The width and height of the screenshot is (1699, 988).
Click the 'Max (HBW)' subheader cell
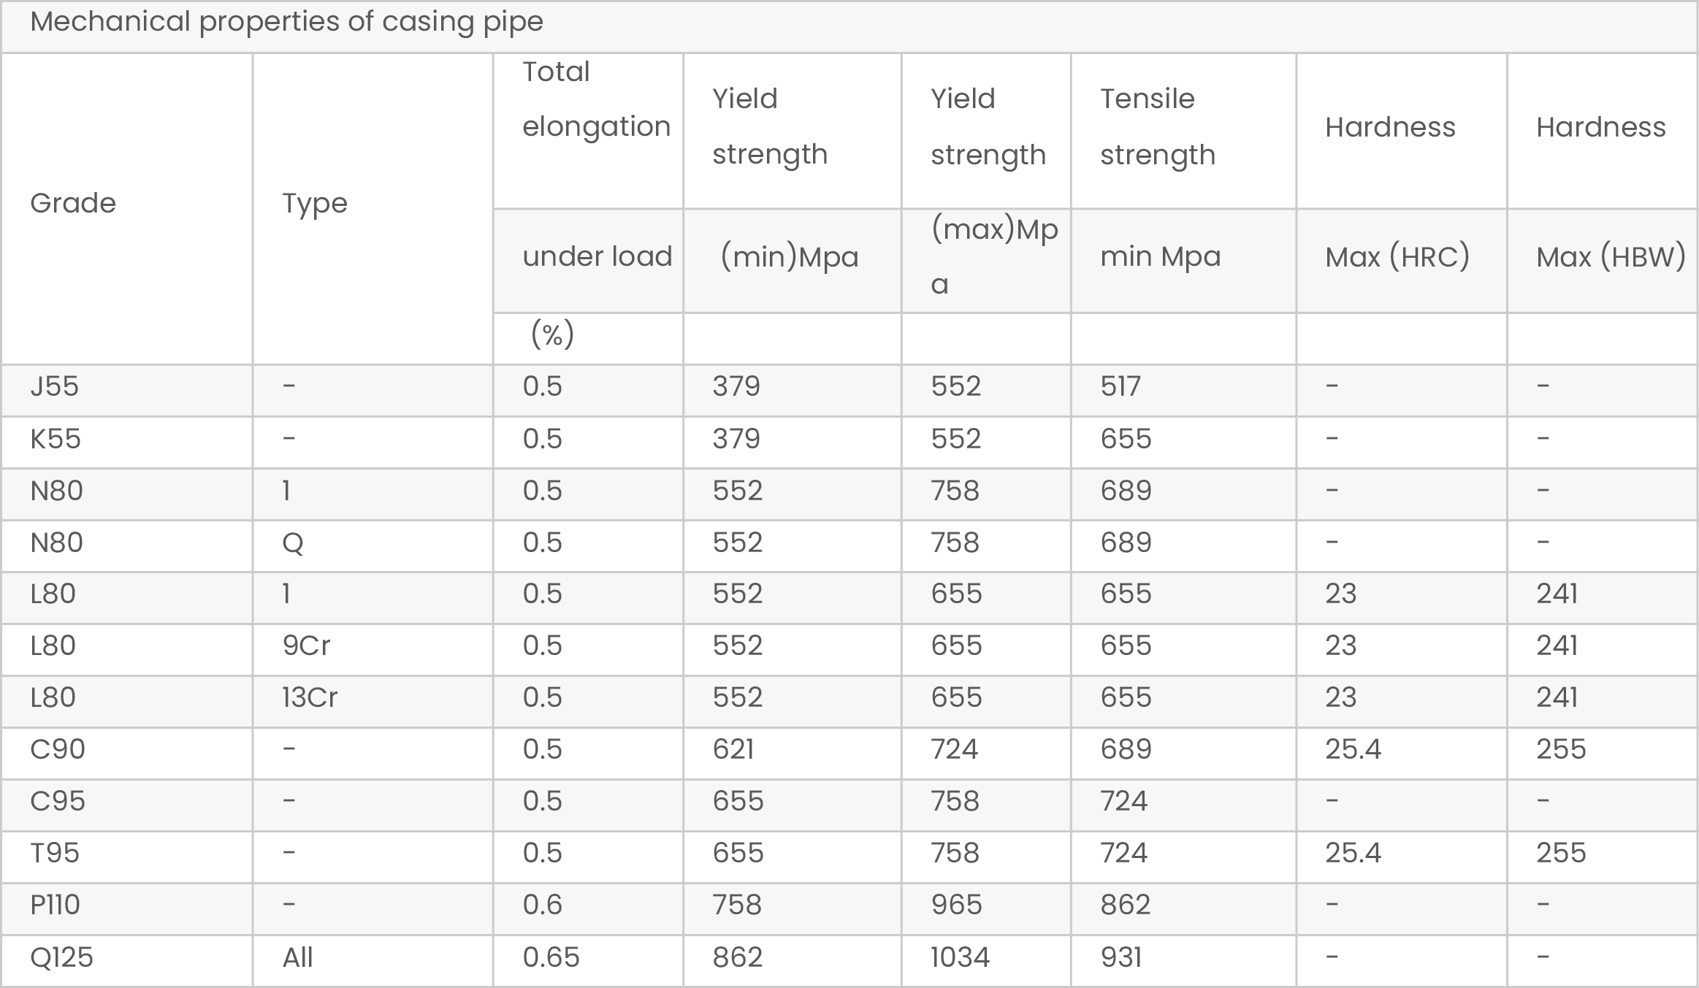tap(1610, 257)
